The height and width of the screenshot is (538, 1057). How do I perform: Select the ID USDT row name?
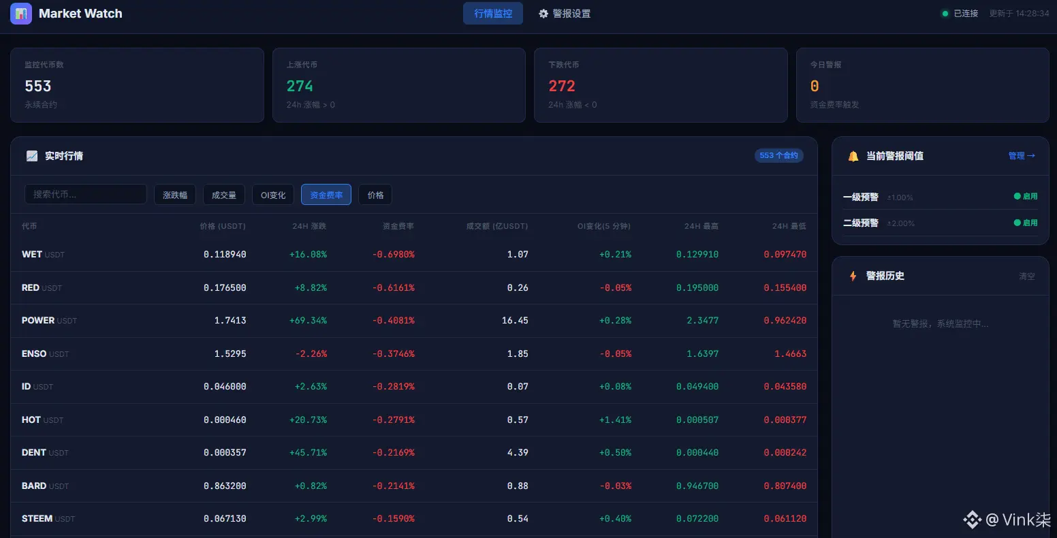coord(37,387)
